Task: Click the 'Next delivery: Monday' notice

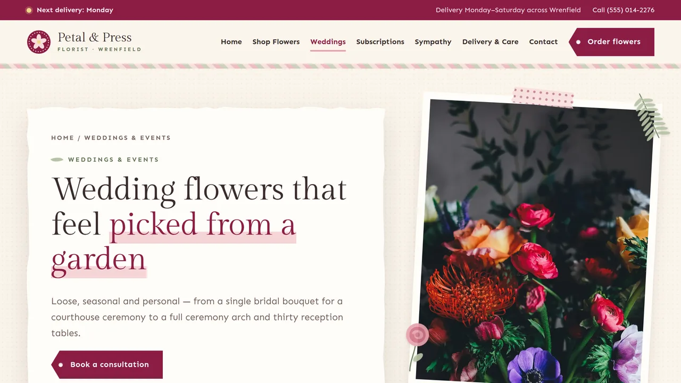Action: 69,10
